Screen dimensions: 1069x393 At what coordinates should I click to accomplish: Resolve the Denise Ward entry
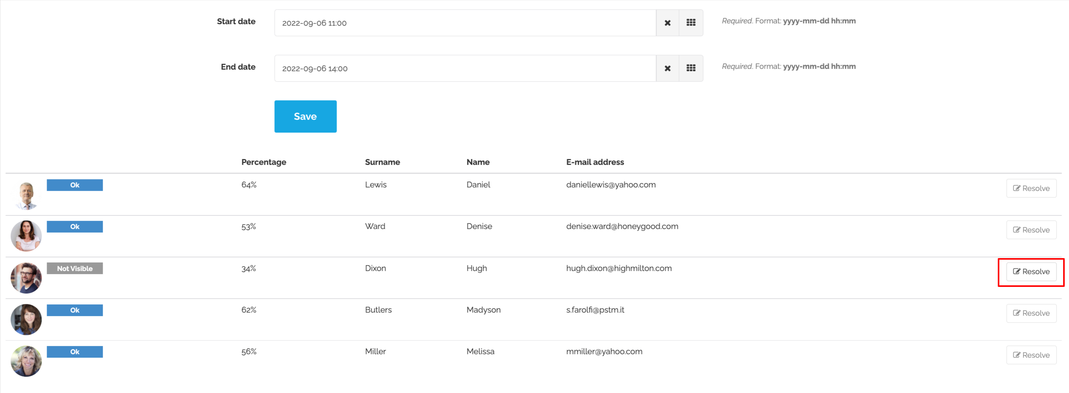[1031, 230]
